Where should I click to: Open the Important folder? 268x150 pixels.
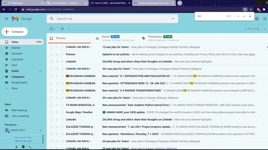coord(22,59)
